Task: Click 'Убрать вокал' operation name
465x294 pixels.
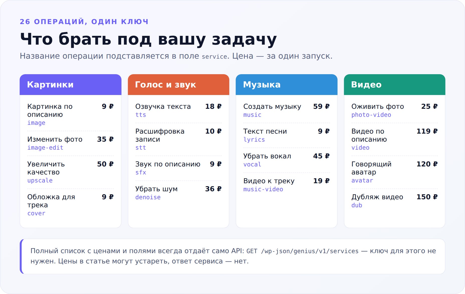Action: 267,156
